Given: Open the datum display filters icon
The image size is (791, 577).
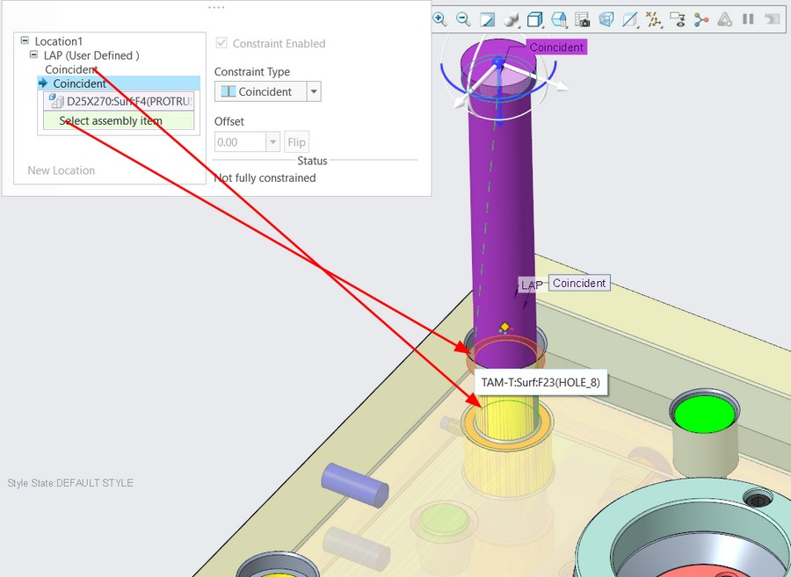Looking at the screenshot, I should pyautogui.click(x=654, y=19).
